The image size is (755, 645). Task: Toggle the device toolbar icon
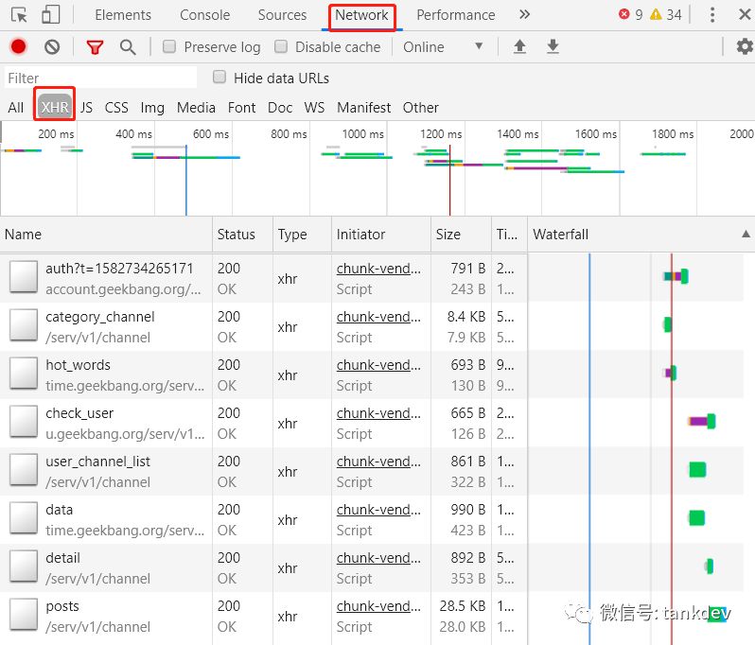50,15
